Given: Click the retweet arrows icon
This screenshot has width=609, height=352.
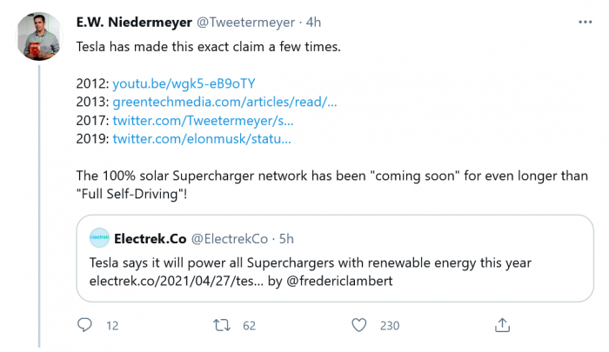Looking at the screenshot, I should click(x=221, y=325).
